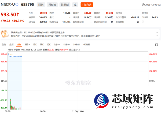Click the 昨收 value 114.28
This screenshot has height=113, width=161.
(x=67, y=13)
